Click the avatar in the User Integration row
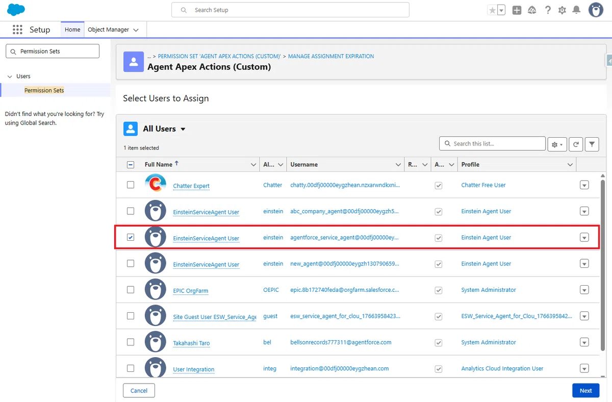 coord(156,368)
